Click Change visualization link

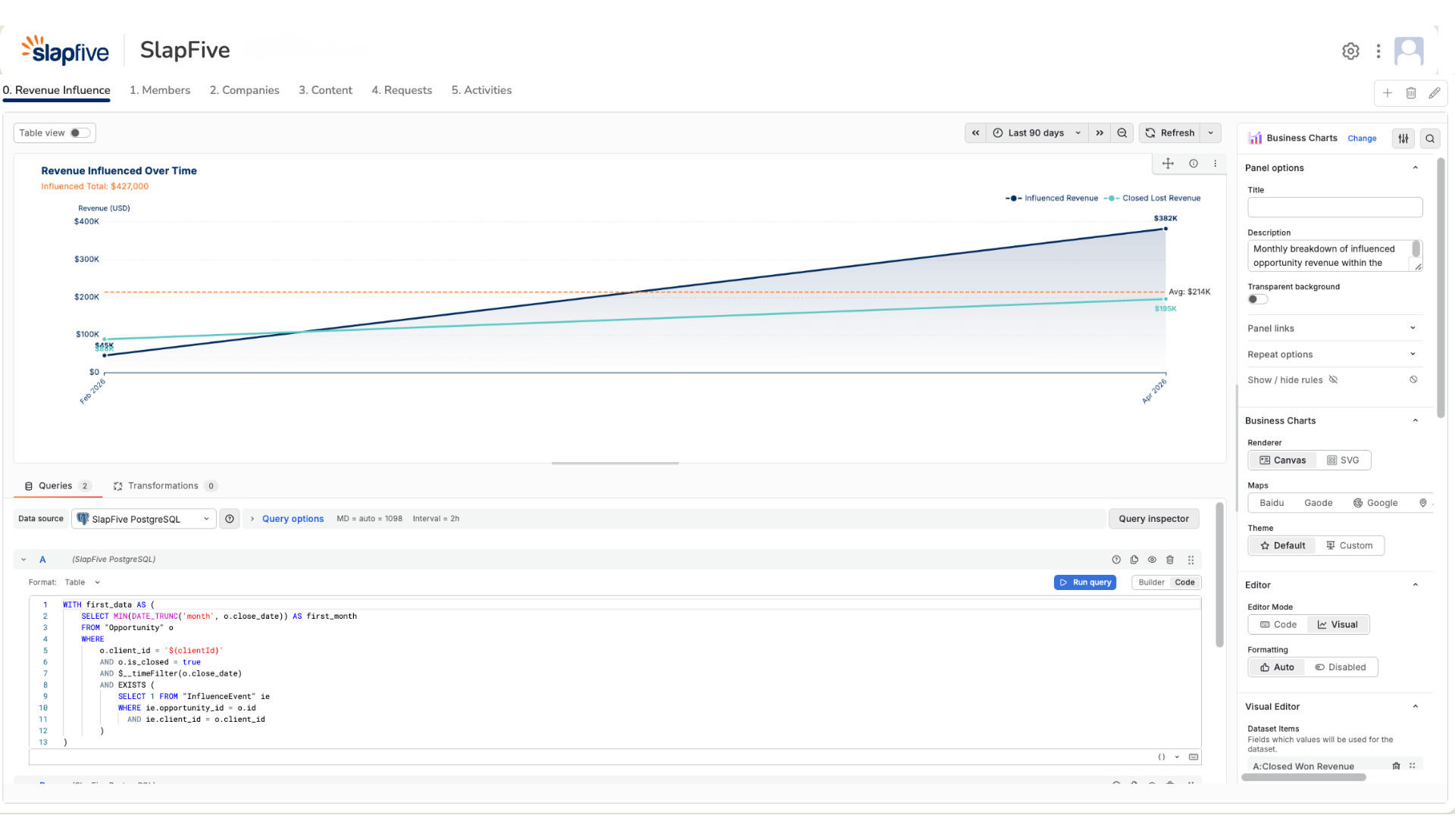[x=1362, y=139]
